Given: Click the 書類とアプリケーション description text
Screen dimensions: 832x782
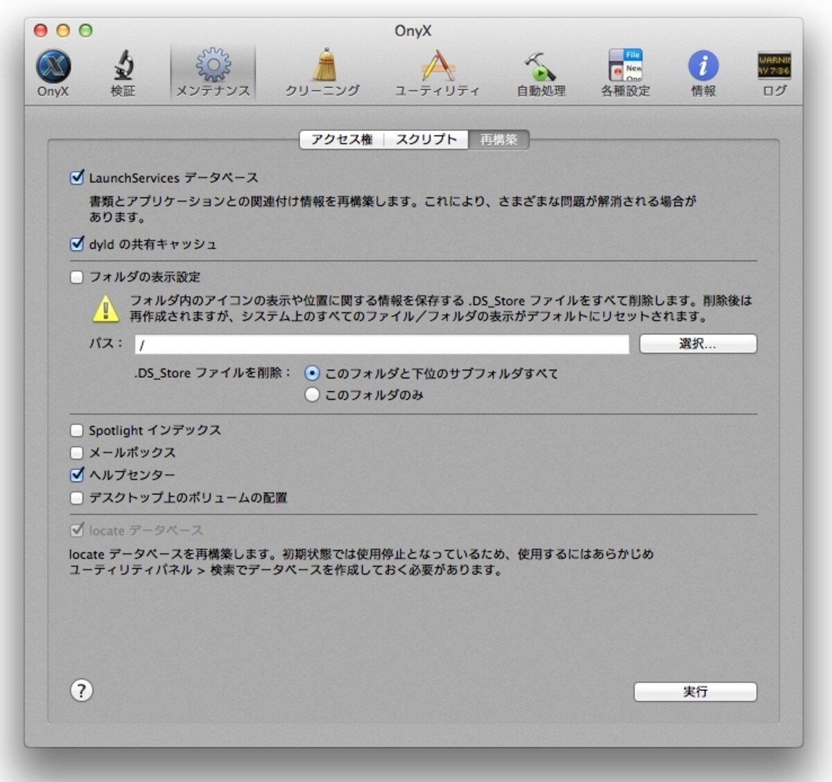Looking at the screenshot, I should pyautogui.click(x=392, y=209).
